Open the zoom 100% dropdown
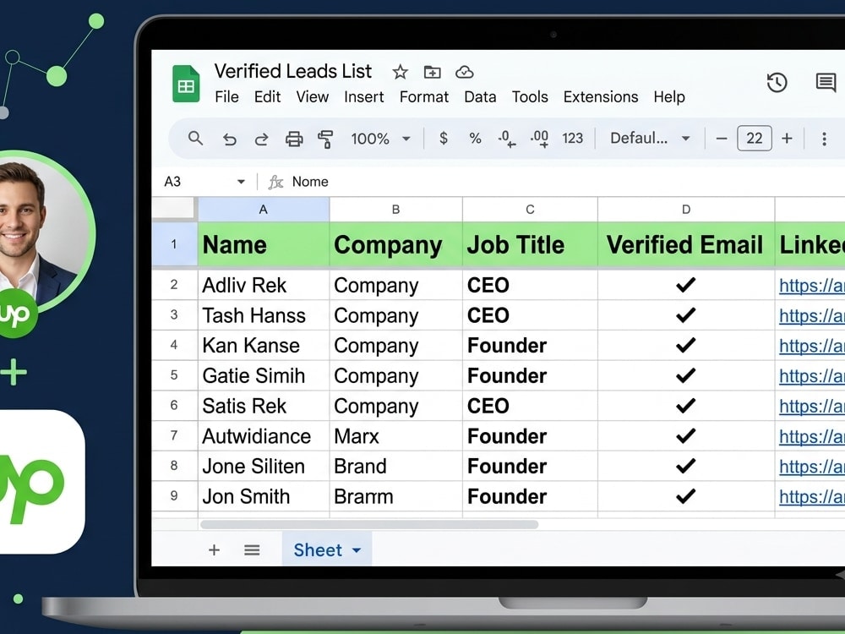Screen dimensions: 845x634 coord(381,139)
